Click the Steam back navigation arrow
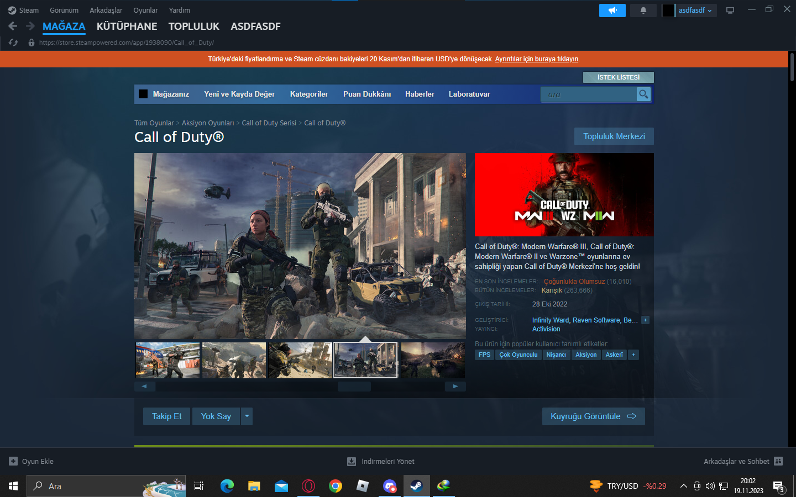 [13, 26]
